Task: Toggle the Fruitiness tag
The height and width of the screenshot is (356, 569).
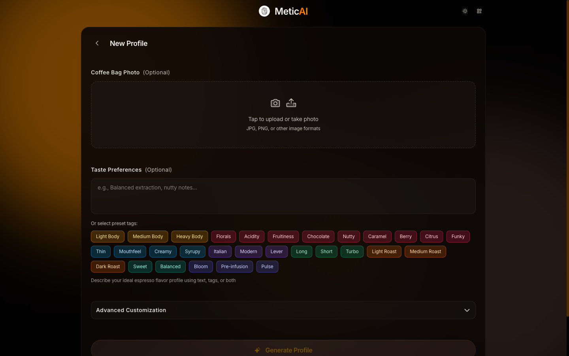Action: point(283,237)
